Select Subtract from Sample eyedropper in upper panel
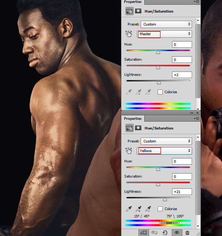The height and width of the screenshot is (236, 222). (148, 92)
